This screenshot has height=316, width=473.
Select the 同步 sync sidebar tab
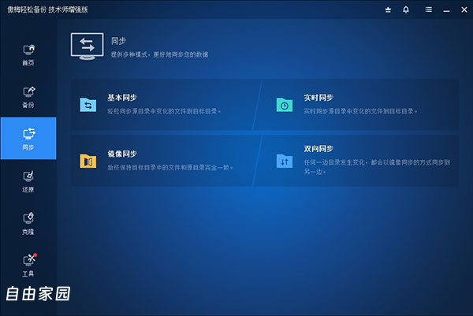28,138
